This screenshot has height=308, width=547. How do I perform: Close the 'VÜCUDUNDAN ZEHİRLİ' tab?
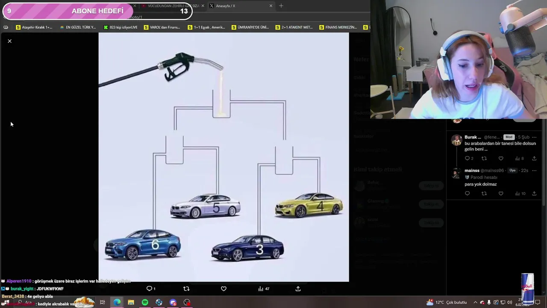(x=203, y=6)
